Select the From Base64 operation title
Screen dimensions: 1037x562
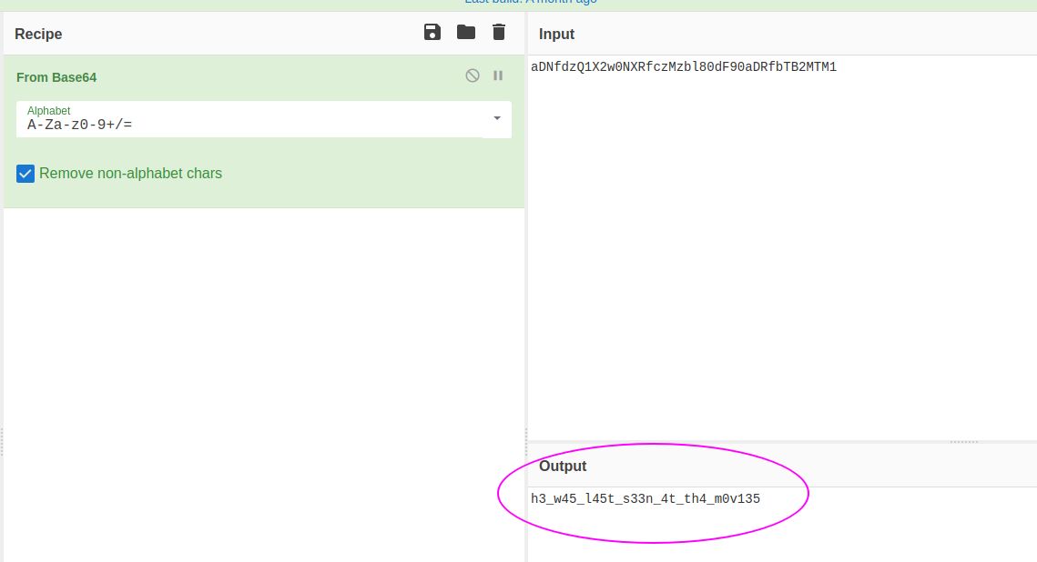click(56, 78)
